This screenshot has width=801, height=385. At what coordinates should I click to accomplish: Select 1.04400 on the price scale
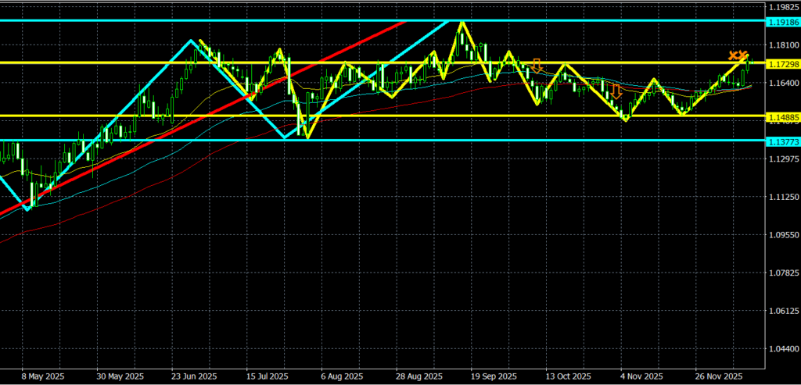tap(782, 349)
